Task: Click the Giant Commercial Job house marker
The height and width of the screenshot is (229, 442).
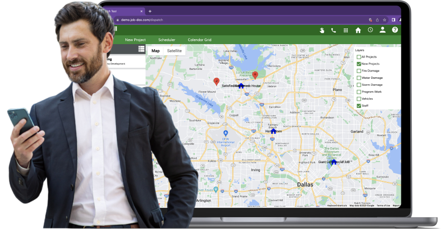Action: [334, 162]
